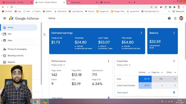Viewport: 186px width, 104px height.
Task: Expand the Ads sidebar section
Action: click(x=2, y=34)
